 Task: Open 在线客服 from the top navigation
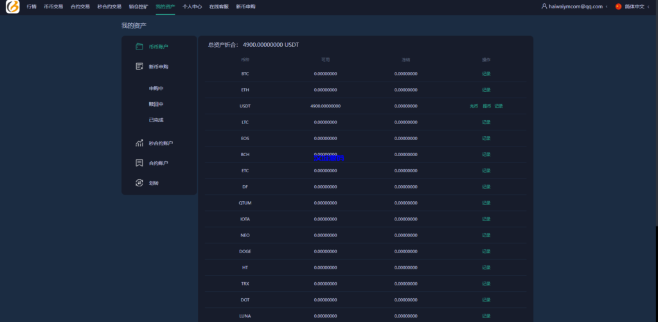(x=218, y=6)
